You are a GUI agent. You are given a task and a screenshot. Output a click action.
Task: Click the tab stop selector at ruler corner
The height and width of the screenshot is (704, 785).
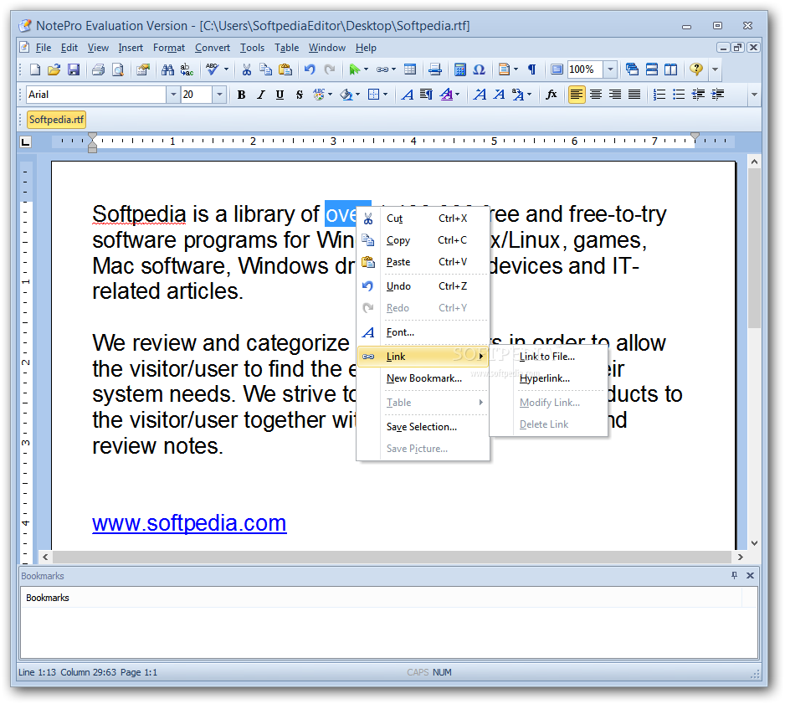click(25, 142)
